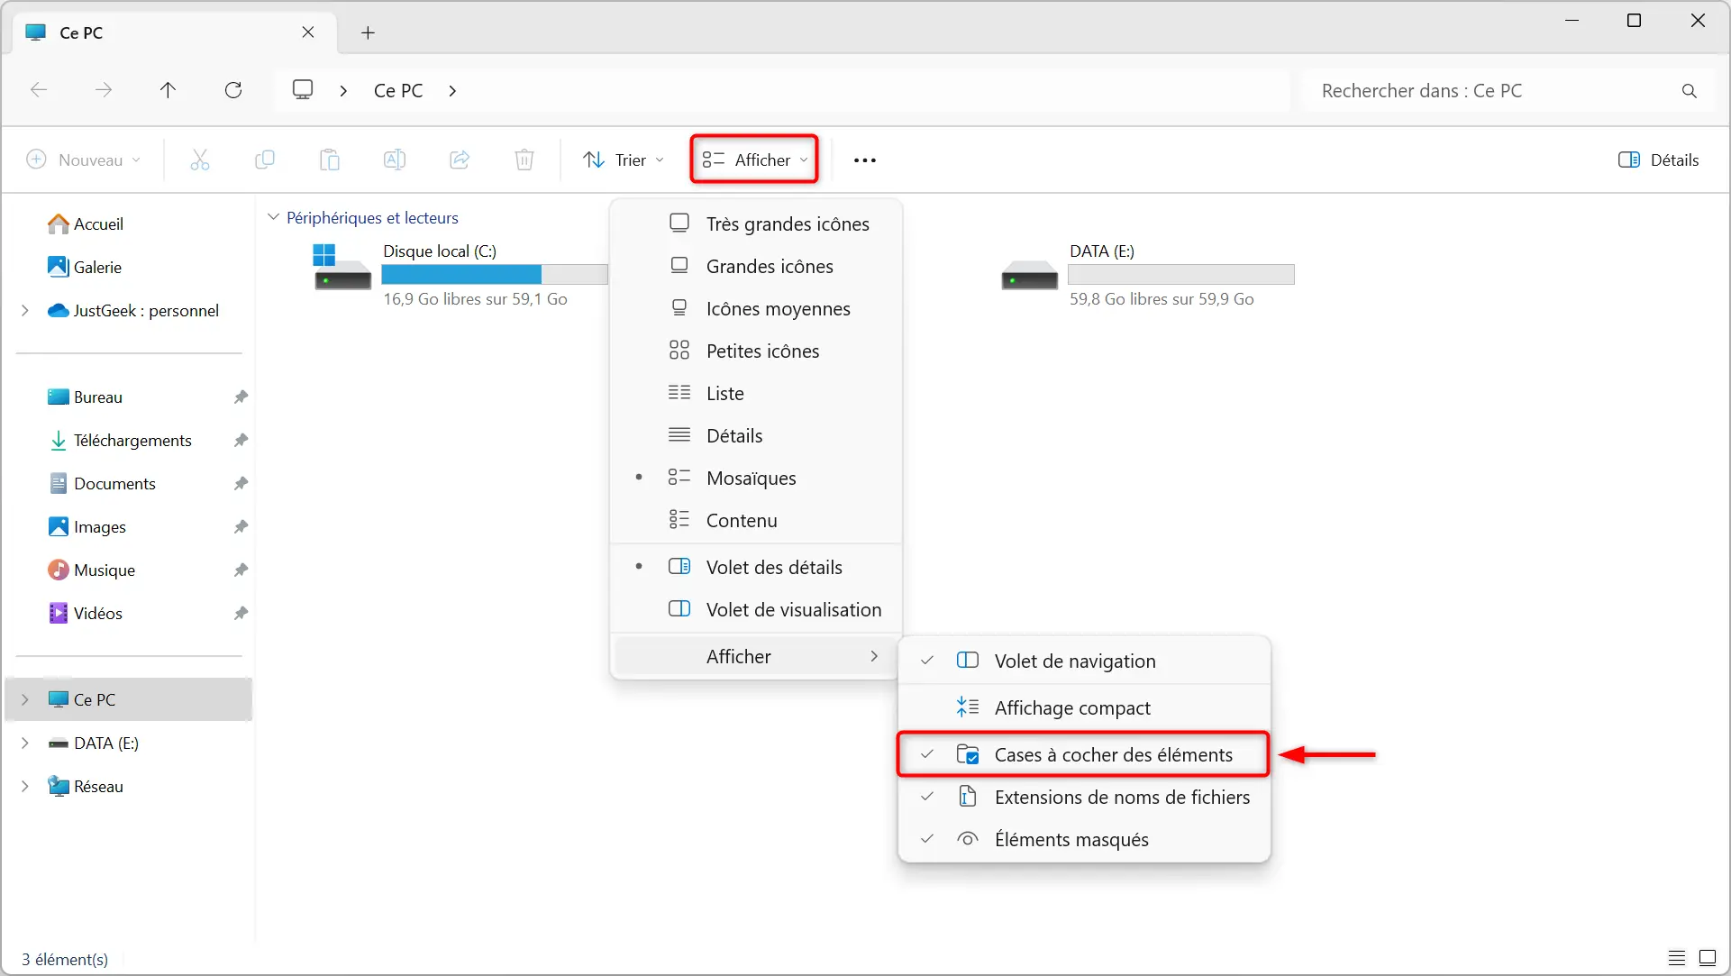
Task: Unpin Musique using its pin icon
Action: 241,570
